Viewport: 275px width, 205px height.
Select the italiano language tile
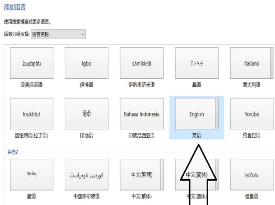pos(252,63)
